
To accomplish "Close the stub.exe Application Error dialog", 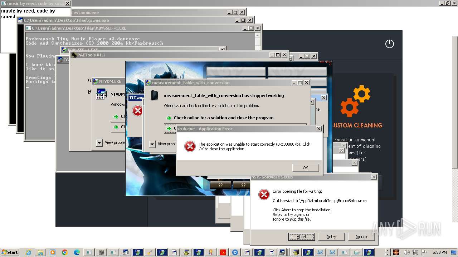I will tap(318, 129).
